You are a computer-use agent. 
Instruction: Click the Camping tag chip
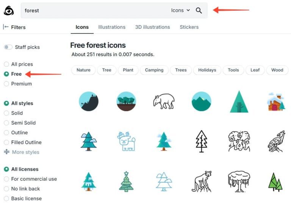point(154,70)
